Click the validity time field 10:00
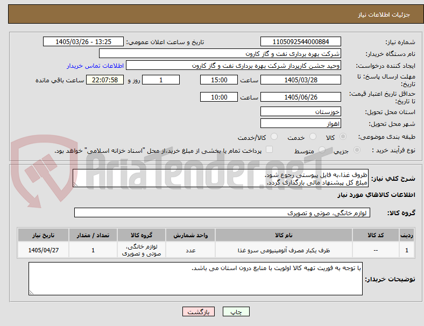This screenshot has width=424, height=326. (219, 97)
